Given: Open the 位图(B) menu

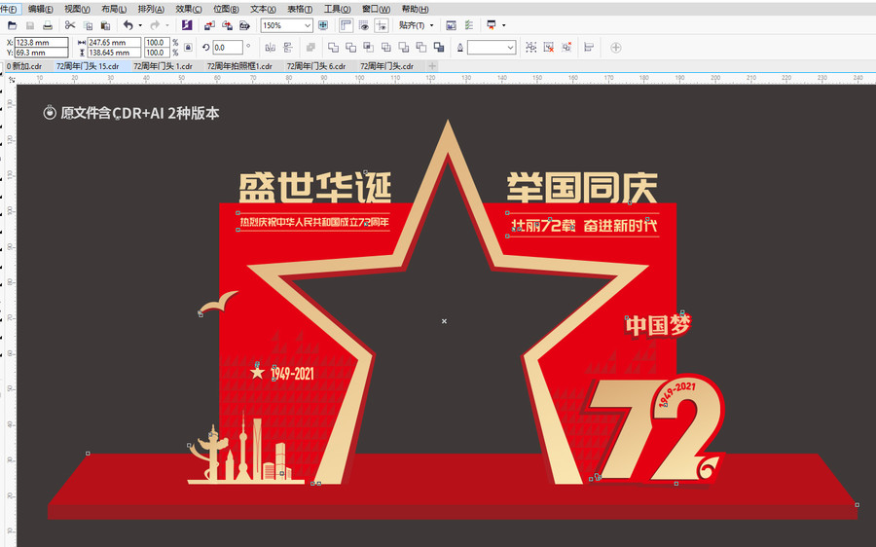Looking at the screenshot, I should (x=226, y=9).
